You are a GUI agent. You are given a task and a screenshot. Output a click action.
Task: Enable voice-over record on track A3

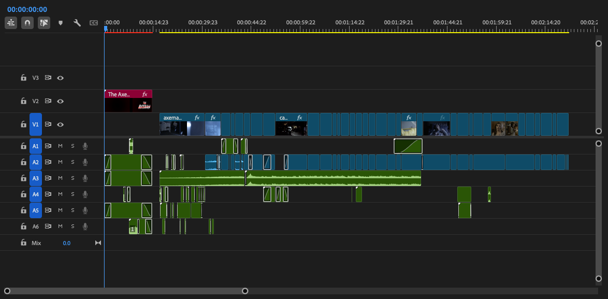(x=85, y=178)
